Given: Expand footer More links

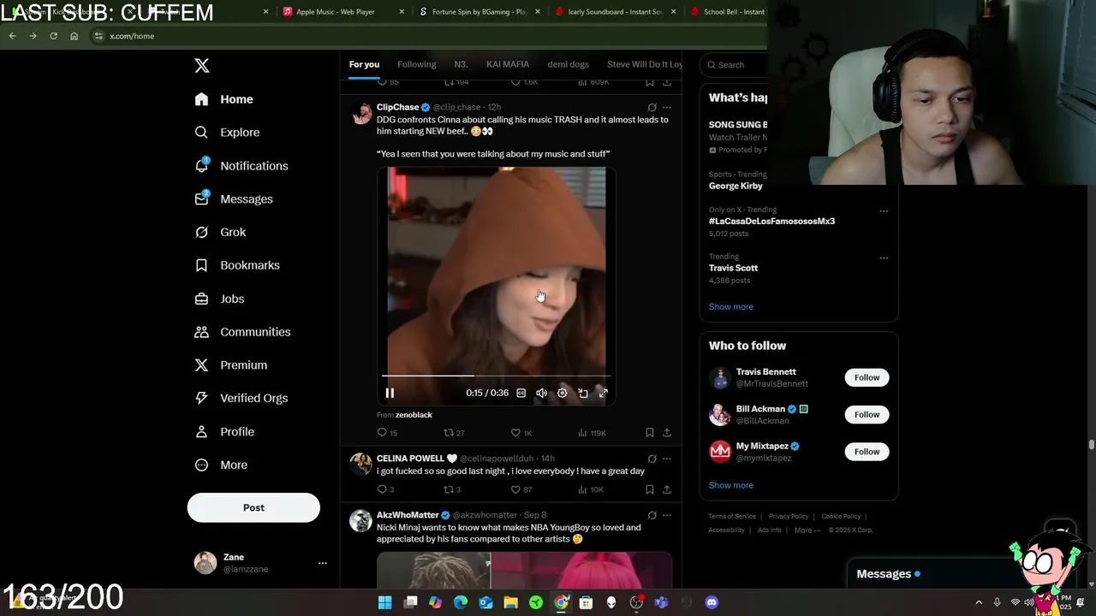Looking at the screenshot, I should (x=807, y=530).
